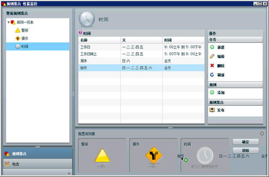Screen dimensions: 269x177
Task: Select the 始终 row name
Action: coord(84,68)
